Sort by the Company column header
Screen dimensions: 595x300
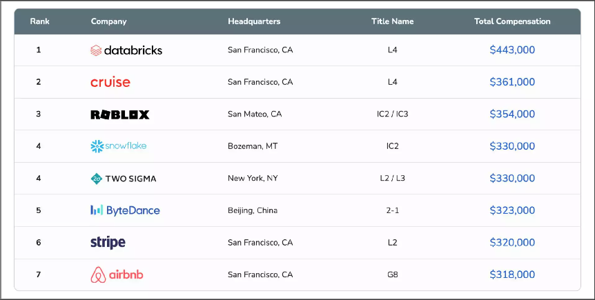click(109, 21)
